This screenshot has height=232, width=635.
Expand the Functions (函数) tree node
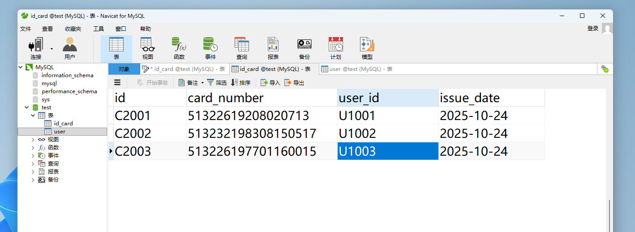[x=33, y=148]
